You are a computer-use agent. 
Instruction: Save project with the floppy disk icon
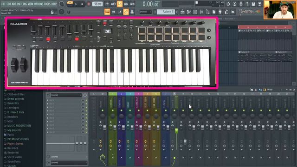pos(253,4)
